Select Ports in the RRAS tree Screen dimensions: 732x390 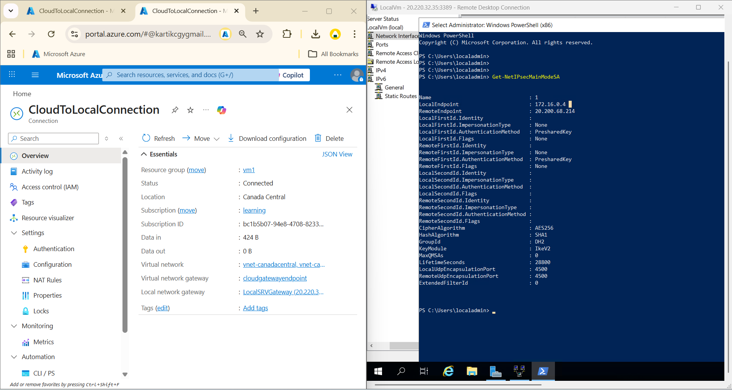(x=382, y=45)
